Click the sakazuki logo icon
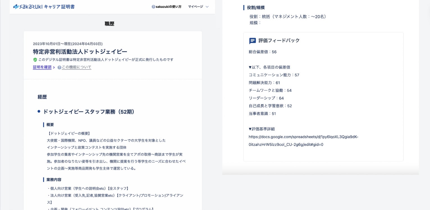 [16, 7]
